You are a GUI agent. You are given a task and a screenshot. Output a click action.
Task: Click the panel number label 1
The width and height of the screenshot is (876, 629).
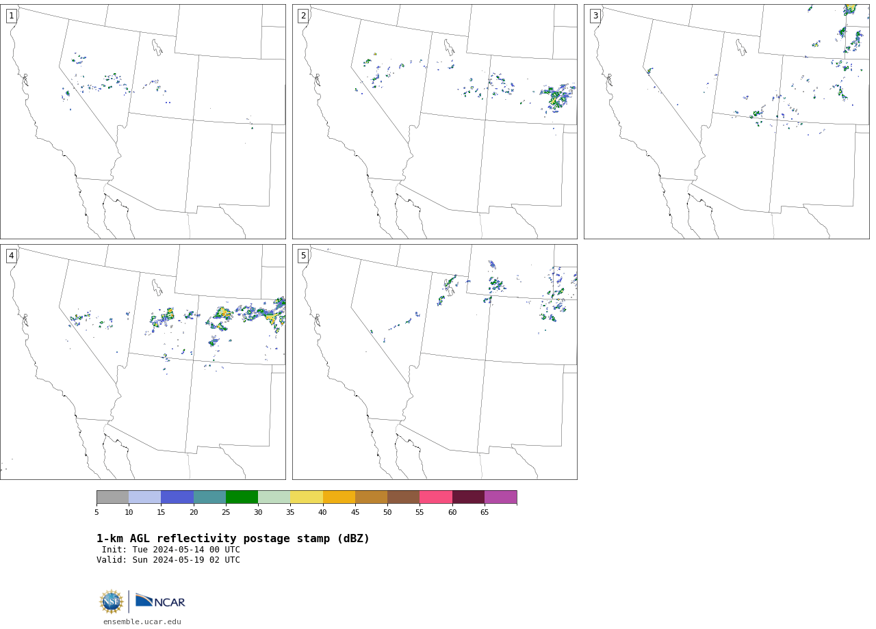pos(12,16)
